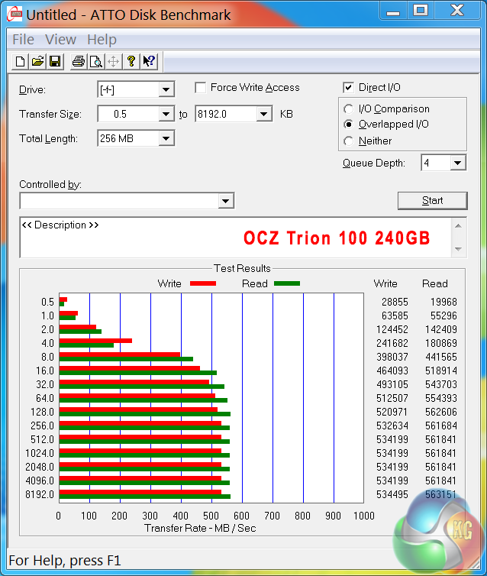The image size is (487, 576).
Task: Open the Queue Depth dropdown
Action: pyautogui.click(x=458, y=163)
